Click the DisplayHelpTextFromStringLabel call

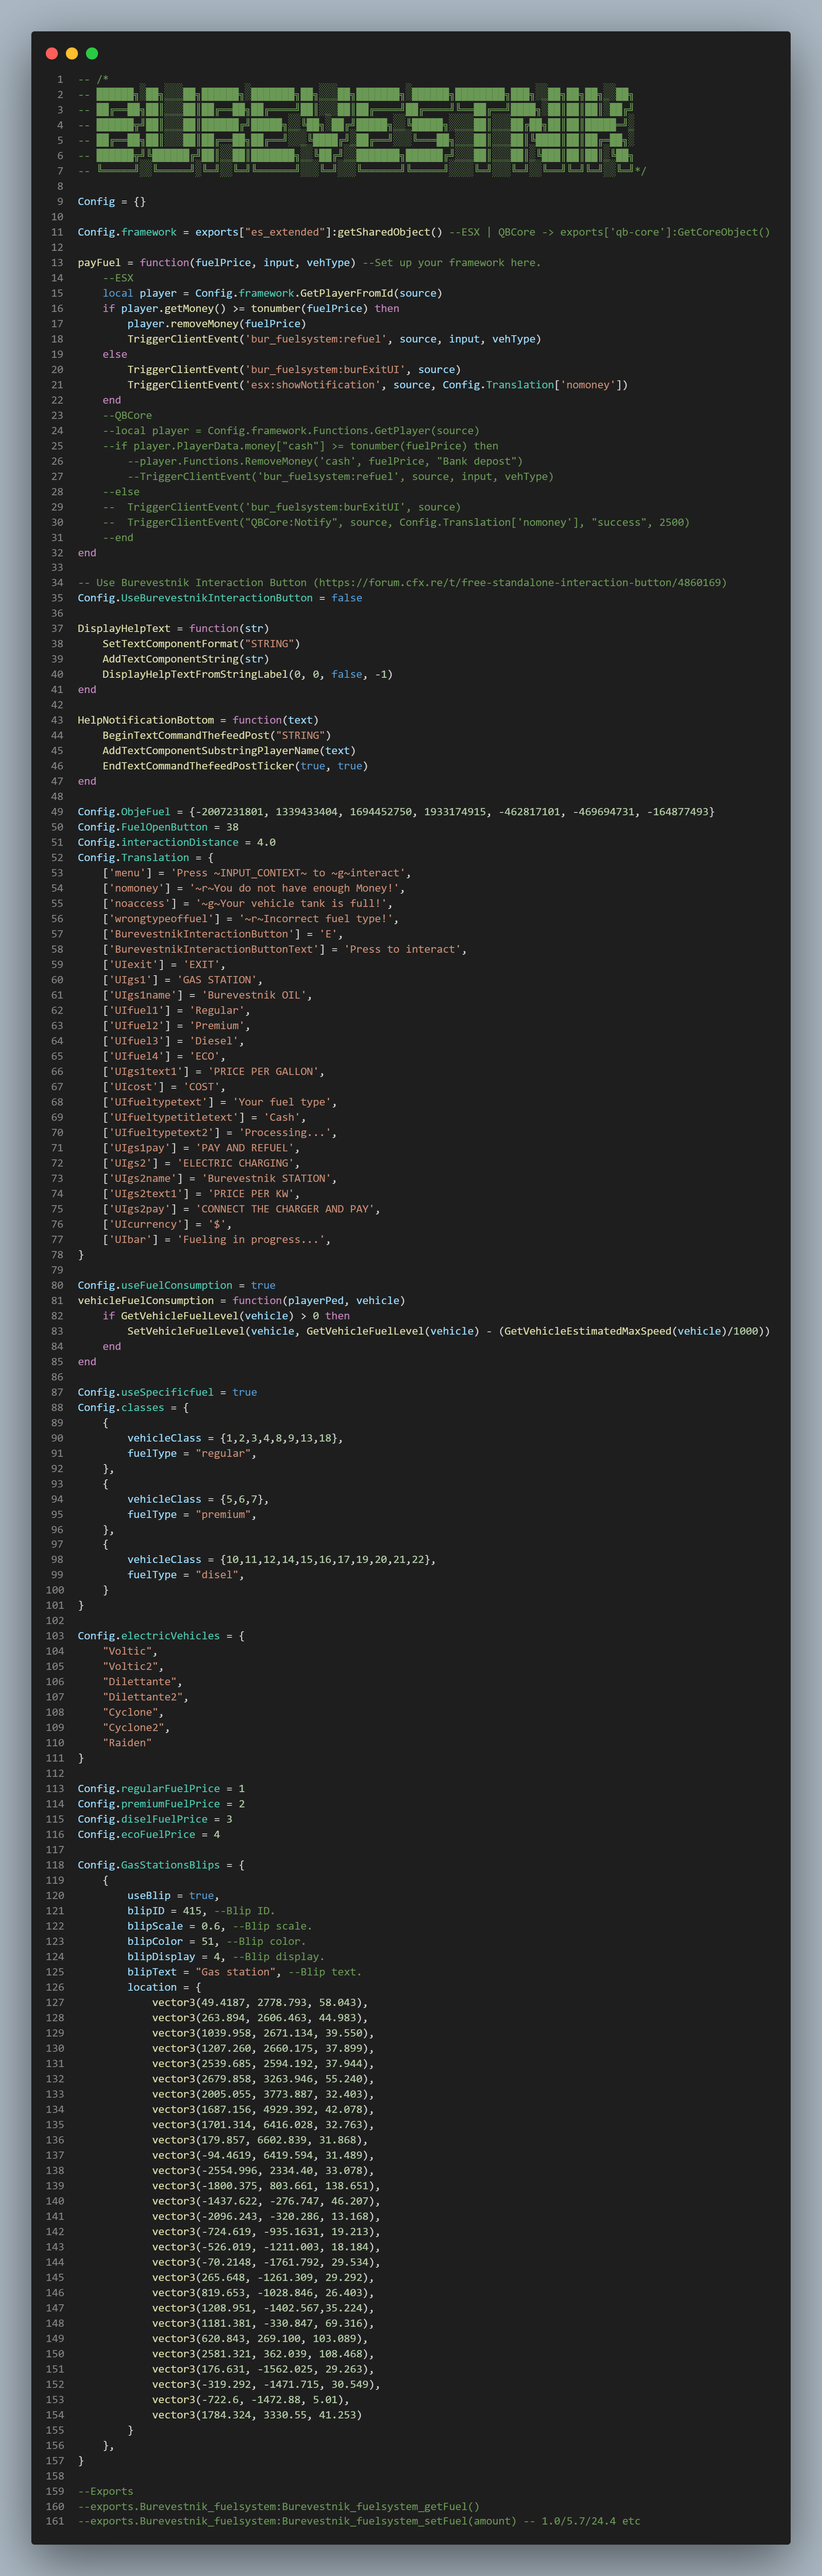coord(248,675)
